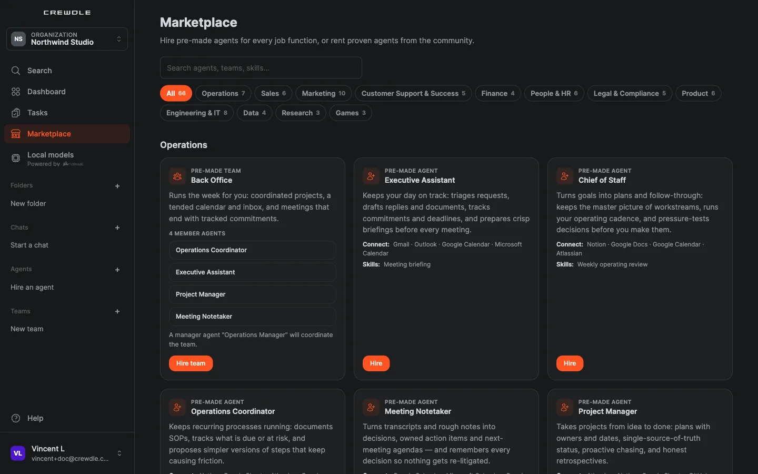Focus the Search agents, teams, skills field
This screenshot has height=474, width=758.
(x=261, y=68)
